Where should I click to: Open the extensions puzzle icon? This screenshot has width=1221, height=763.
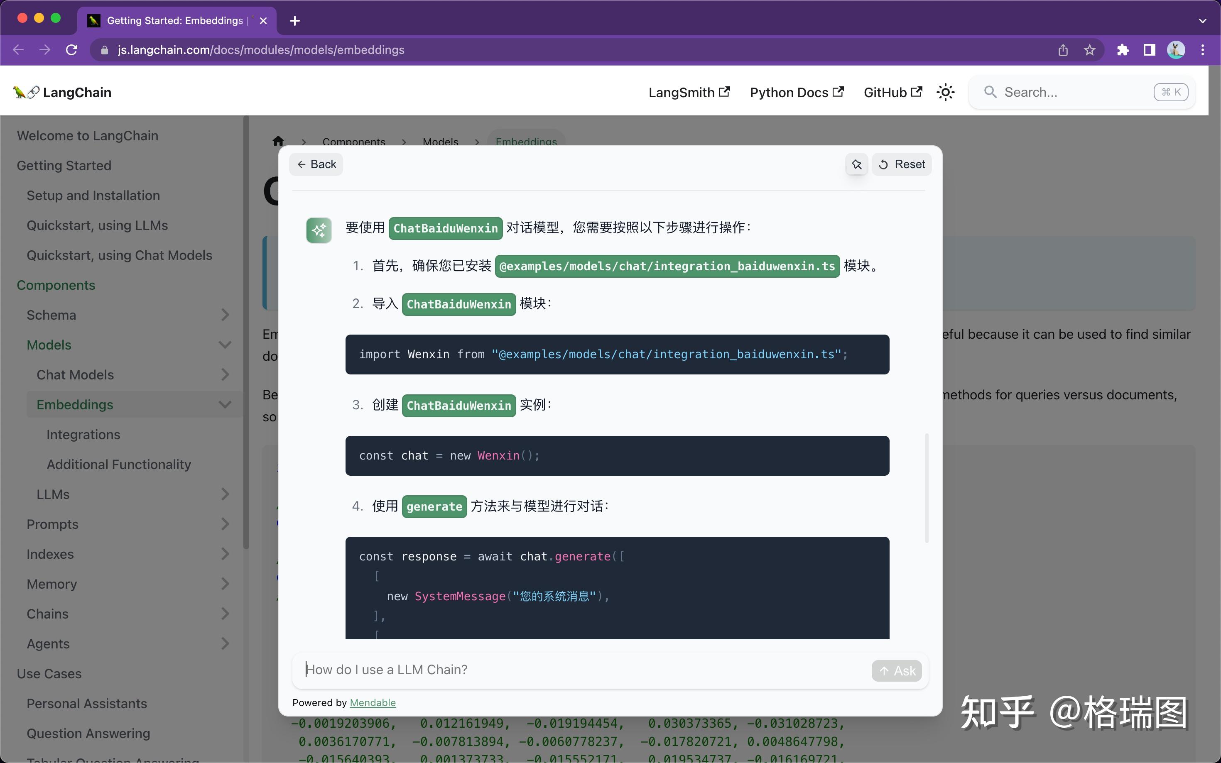(x=1123, y=50)
